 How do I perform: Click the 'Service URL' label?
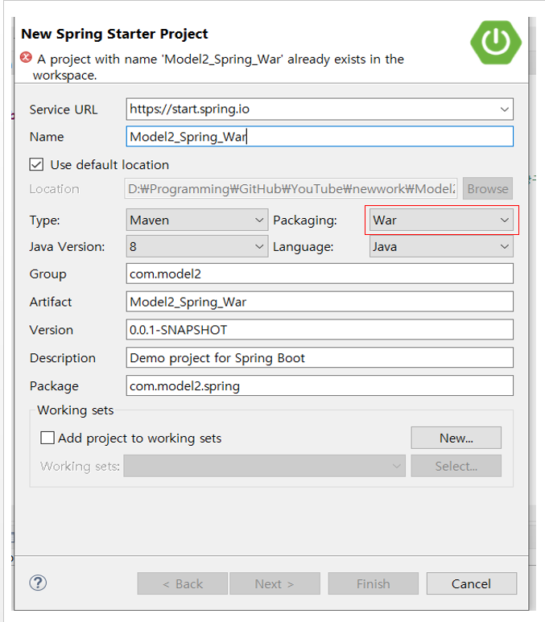click(64, 109)
